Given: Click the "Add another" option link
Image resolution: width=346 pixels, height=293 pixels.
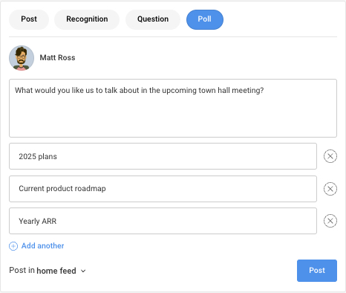Looking at the screenshot, I should click(x=42, y=245).
